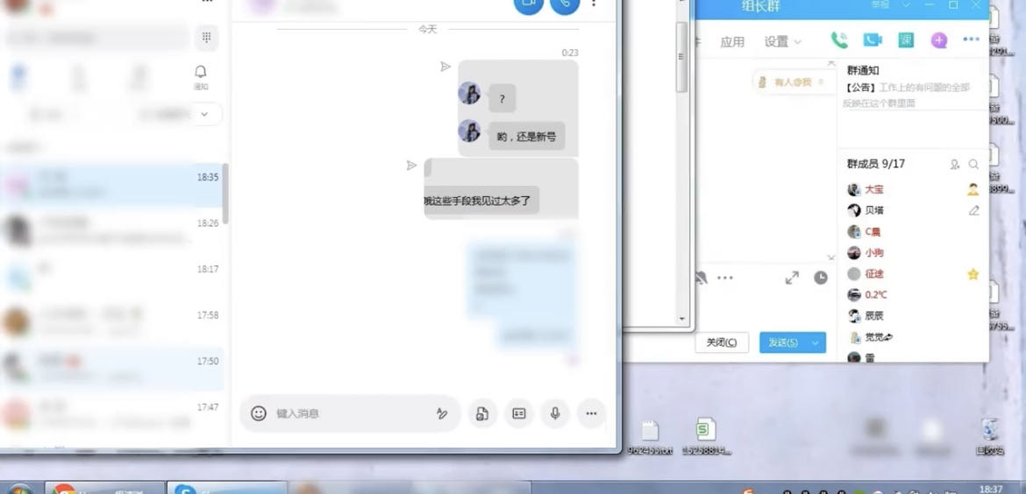The width and height of the screenshot is (1026, 494).
Task: Select the conversation timestamped 18:35
Action: click(x=111, y=185)
